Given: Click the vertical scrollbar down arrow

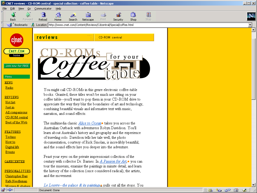Looking at the screenshot, I should pyautogui.click(x=253, y=185).
